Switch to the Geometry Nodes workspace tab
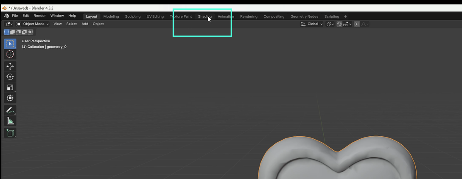The width and height of the screenshot is (462, 179). (304, 17)
